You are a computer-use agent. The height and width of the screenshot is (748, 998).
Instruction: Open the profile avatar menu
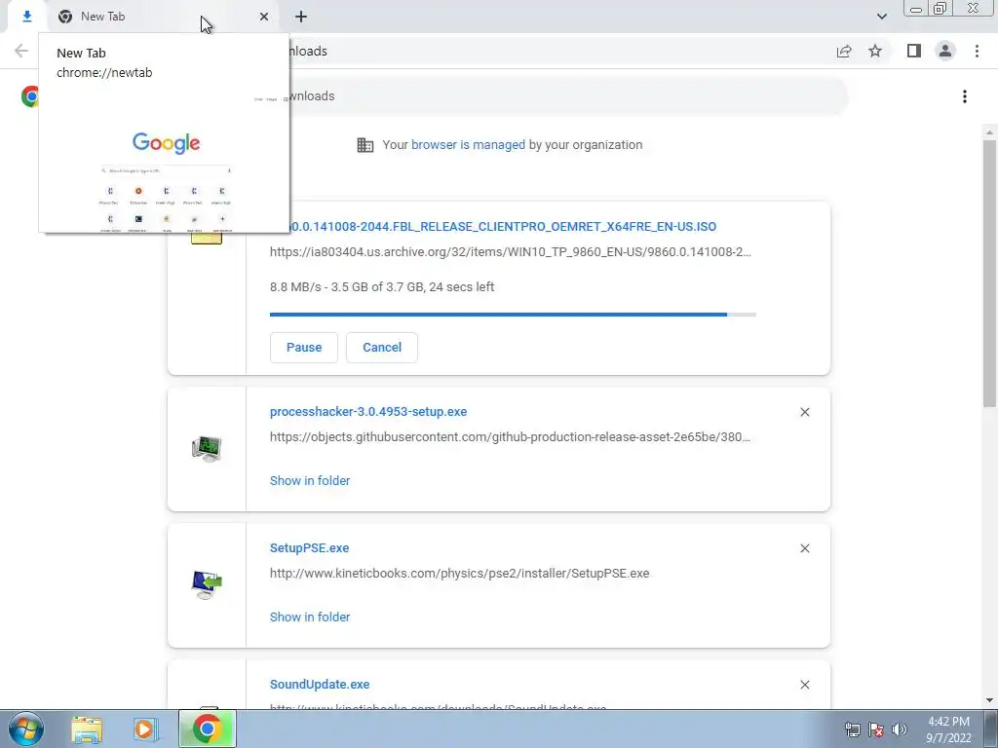[x=945, y=51]
